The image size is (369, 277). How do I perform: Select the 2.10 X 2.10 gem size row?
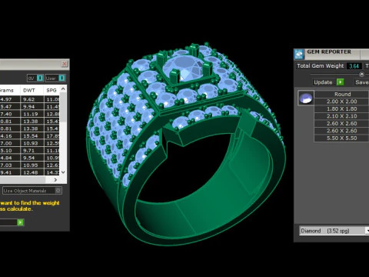click(341, 116)
